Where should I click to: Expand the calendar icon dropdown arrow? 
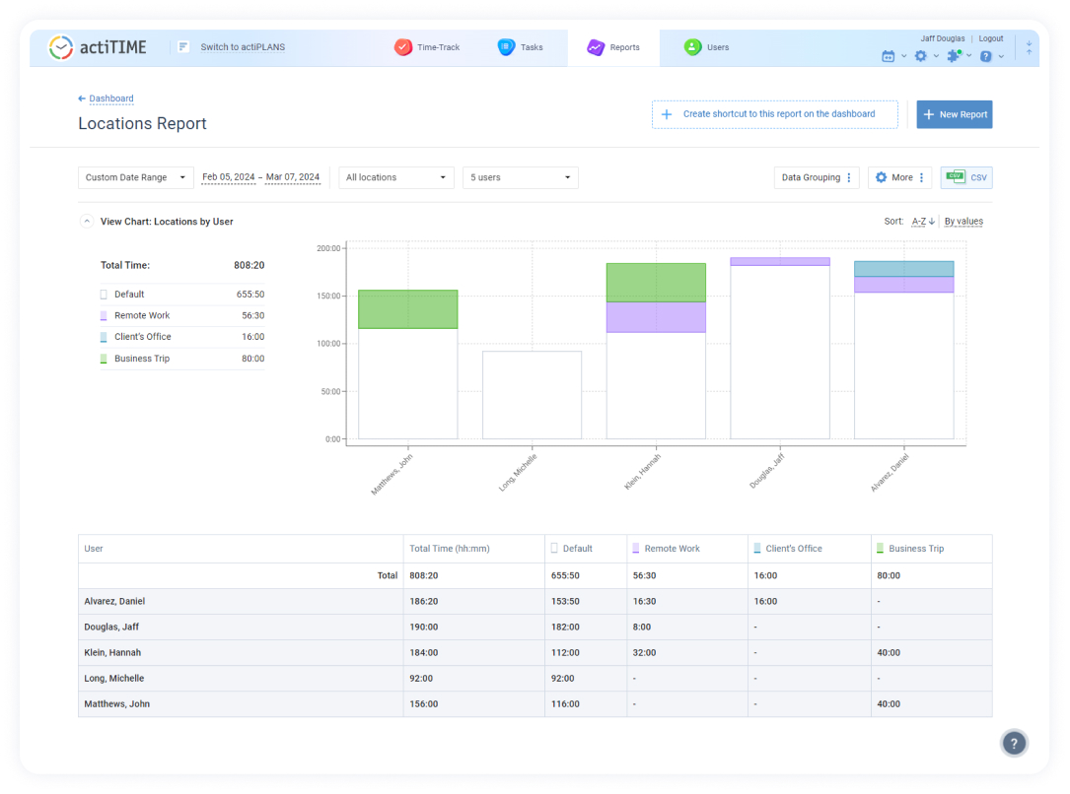coord(903,56)
